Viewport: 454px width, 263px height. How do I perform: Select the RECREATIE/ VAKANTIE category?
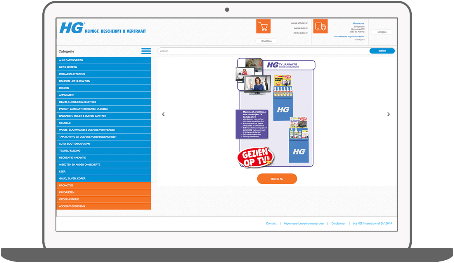point(104,158)
